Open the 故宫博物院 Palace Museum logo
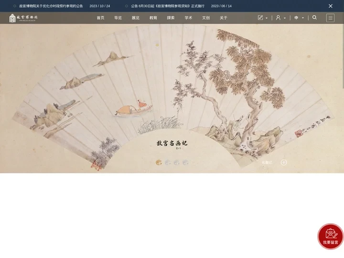344x258 pixels. pyautogui.click(x=23, y=18)
